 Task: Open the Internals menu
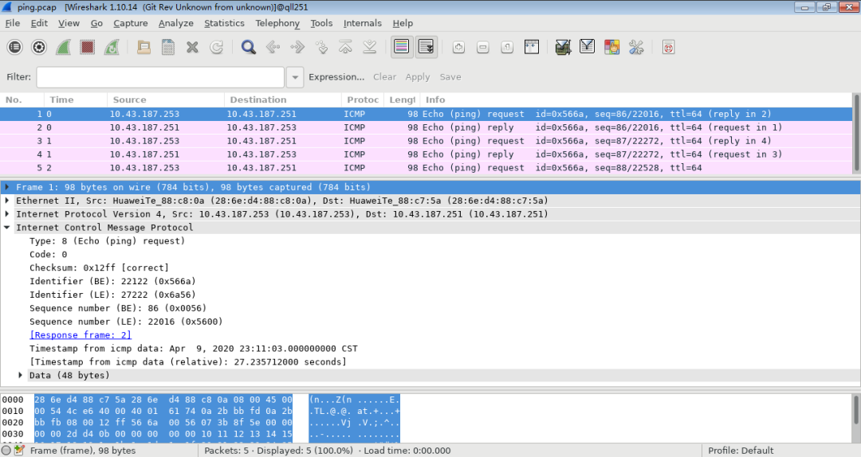[363, 23]
